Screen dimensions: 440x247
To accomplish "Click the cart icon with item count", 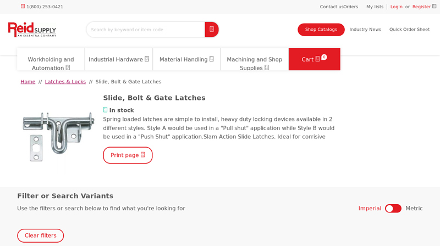I will pyautogui.click(x=317, y=59).
